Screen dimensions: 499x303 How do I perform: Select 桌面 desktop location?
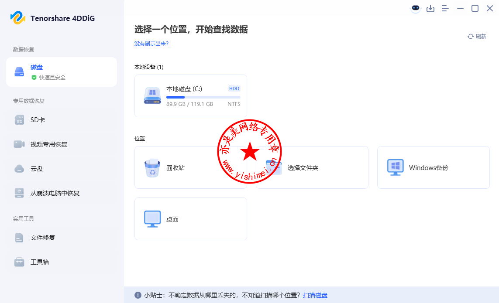point(191,219)
